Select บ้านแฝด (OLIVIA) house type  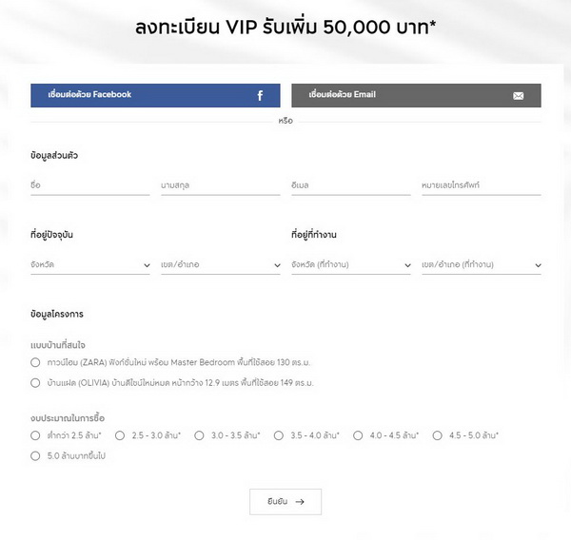coord(35,383)
